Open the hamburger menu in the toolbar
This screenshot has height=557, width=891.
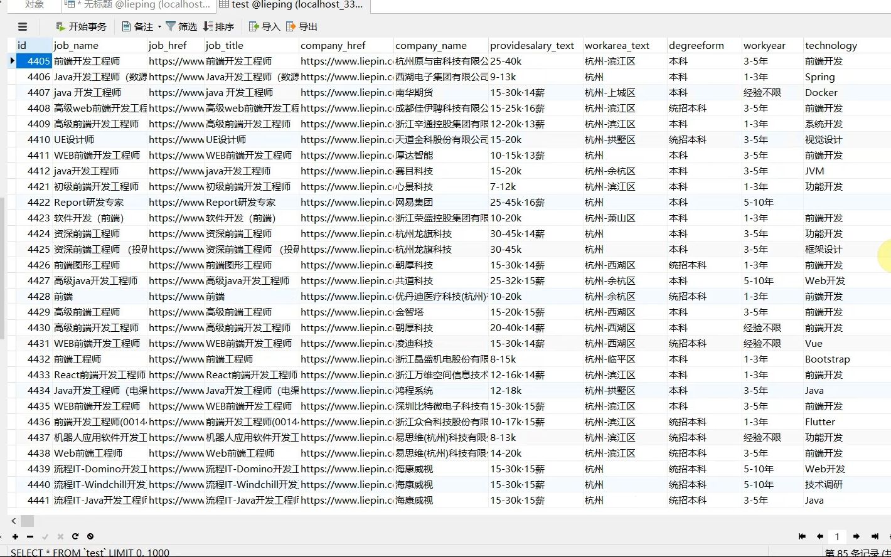coord(23,26)
